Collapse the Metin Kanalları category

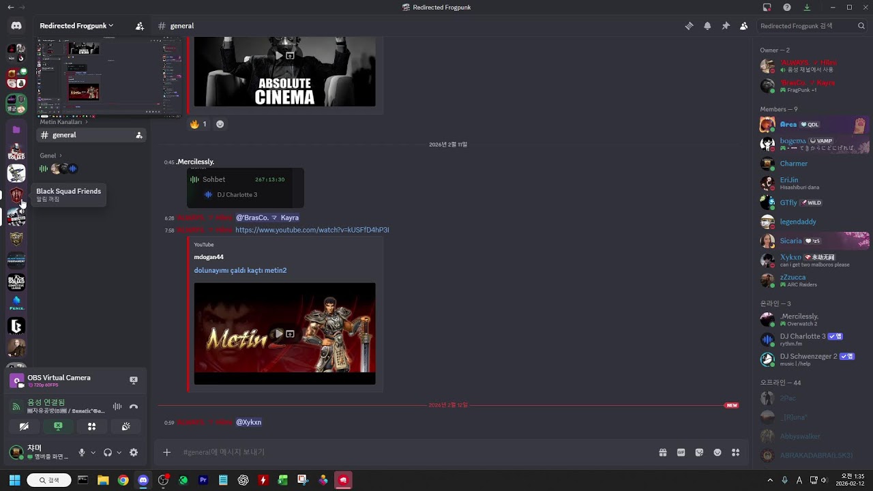[x=64, y=122]
